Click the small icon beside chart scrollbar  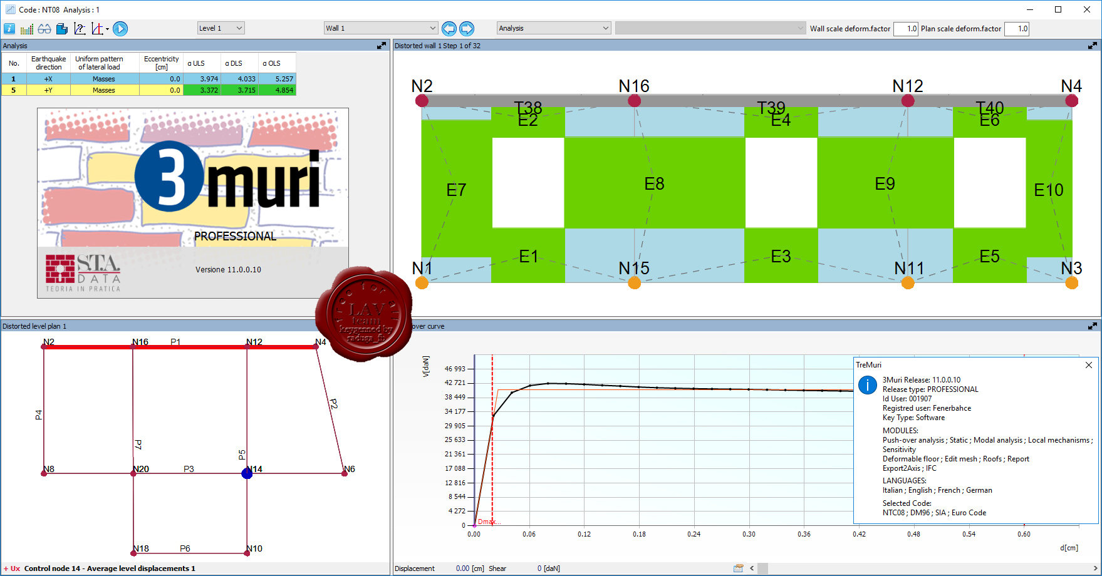(x=739, y=568)
